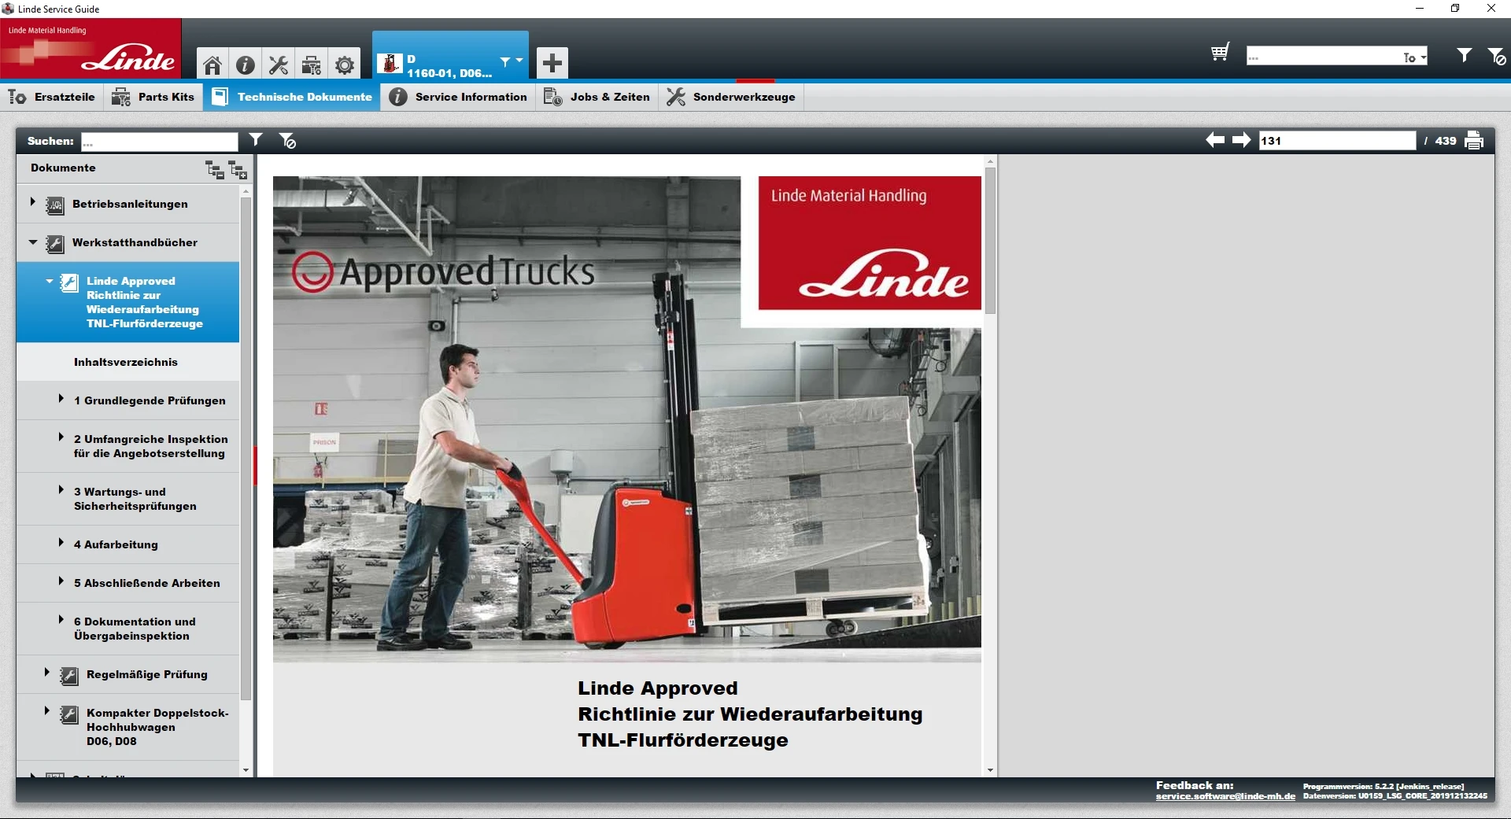Go to the Home screen icon
The width and height of the screenshot is (1511, 819).
coord(212,65)
